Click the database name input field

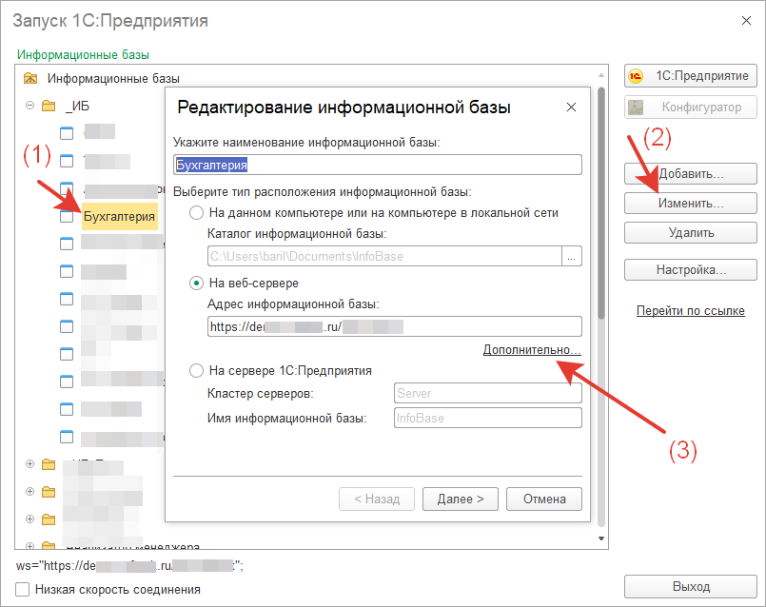tap(377, 165)
